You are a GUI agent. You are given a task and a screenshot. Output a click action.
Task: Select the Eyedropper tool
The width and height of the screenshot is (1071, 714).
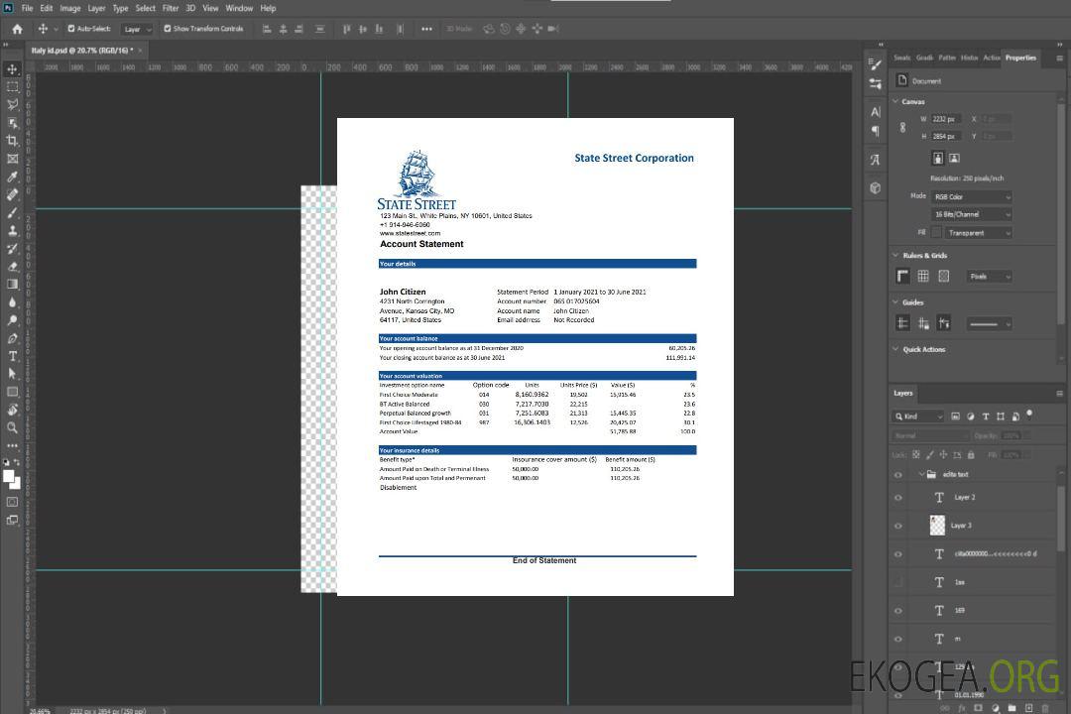click(x=12, y=177)
